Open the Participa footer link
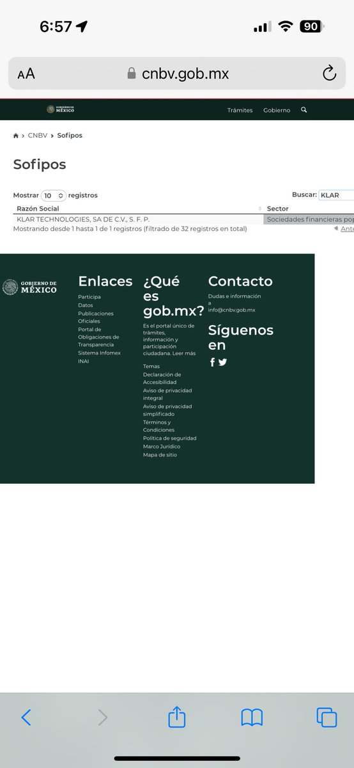The image size is (354, 768). pyautogui.click(x=89, y=297)
